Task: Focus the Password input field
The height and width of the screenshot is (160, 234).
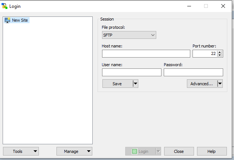Action: click(x=193, y=73)
